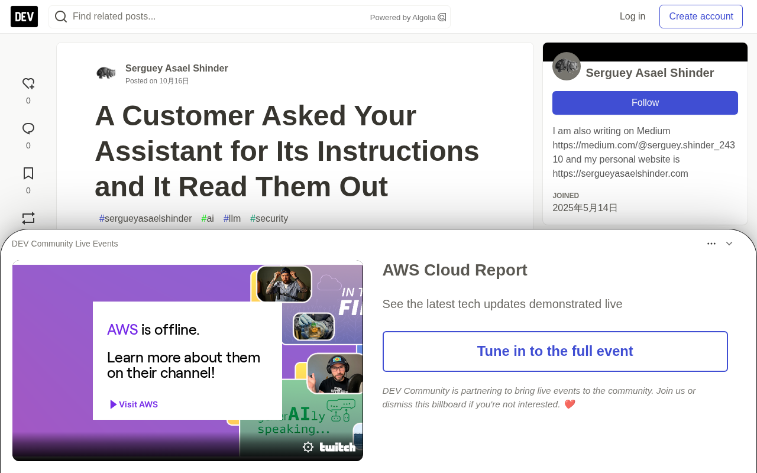Add a heart reaction to the post

pyautogui.click(x=28, y=84)
